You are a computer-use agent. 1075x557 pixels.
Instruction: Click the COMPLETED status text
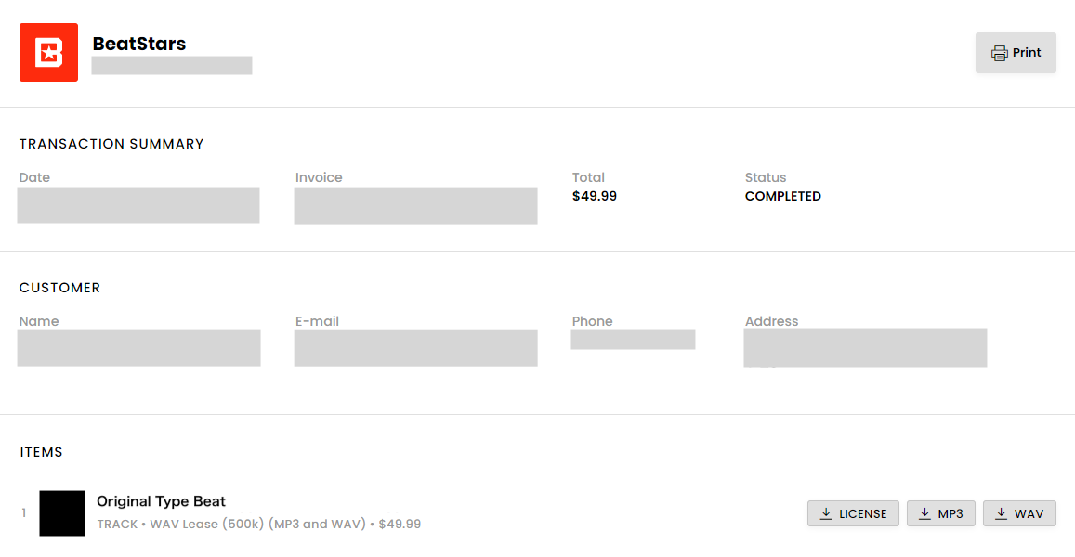point(783,196)
